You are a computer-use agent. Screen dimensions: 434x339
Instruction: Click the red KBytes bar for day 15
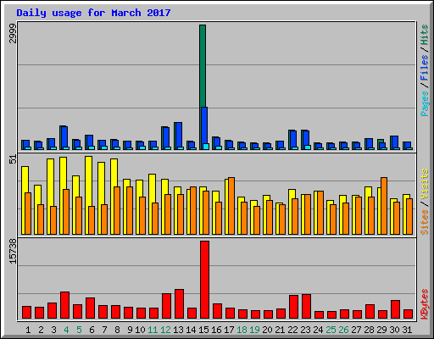[x=204, y=280]
